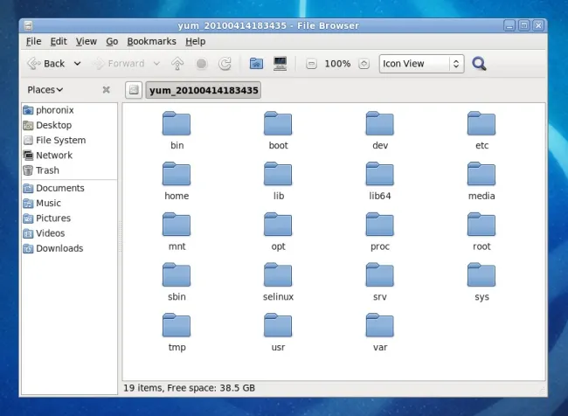Screen dimensions: 568x416
Task: Open the Icon View mode dropdown
Action: click(422, 64)
